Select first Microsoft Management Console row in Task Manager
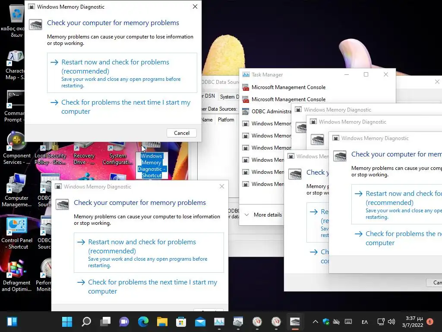This screenshot has width=442, height=332. pos(288,87)
